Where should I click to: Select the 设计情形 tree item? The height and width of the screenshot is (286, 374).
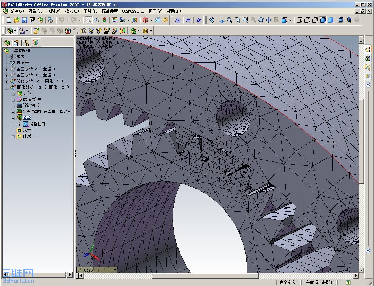coord(31,106)
